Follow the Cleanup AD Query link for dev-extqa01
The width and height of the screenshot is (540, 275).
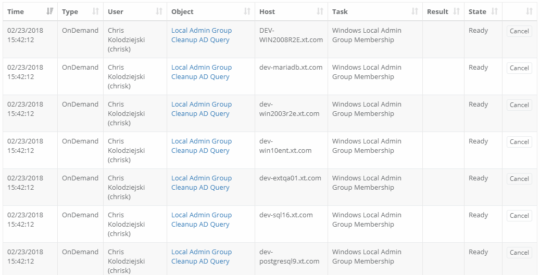tap(200, 188)
